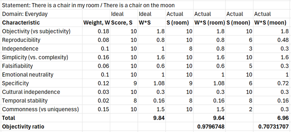Click the Falsifiability moon score 5
The width and height of the screenshot is (291, 132).
[x=240, y=66]
